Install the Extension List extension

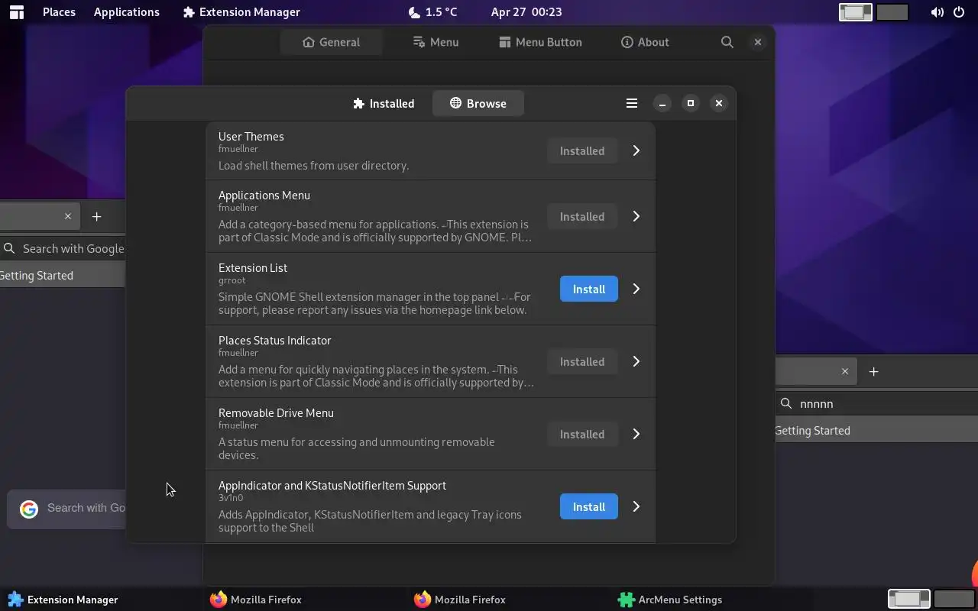click(x=589, y=289)
